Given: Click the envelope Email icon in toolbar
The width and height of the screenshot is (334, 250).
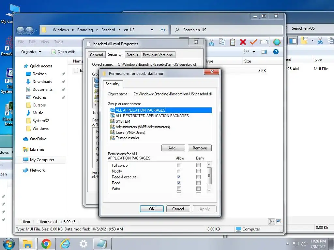Looking at the screenshot, I should (264, 42).
